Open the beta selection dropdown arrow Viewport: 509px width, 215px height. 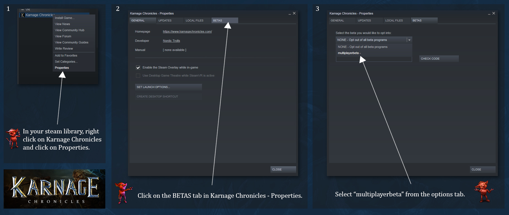click(x=409, y=40)
